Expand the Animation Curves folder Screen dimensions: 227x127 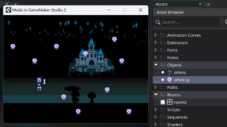coord(155,35)
